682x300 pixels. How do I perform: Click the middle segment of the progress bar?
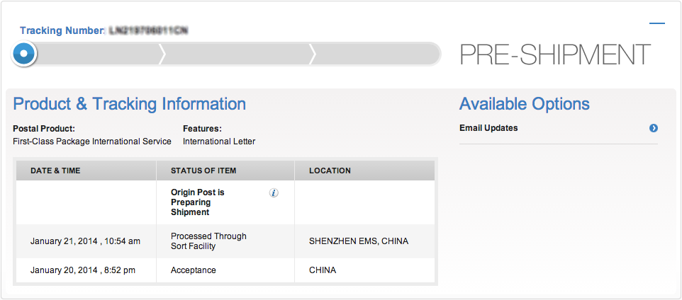(237, 54)
